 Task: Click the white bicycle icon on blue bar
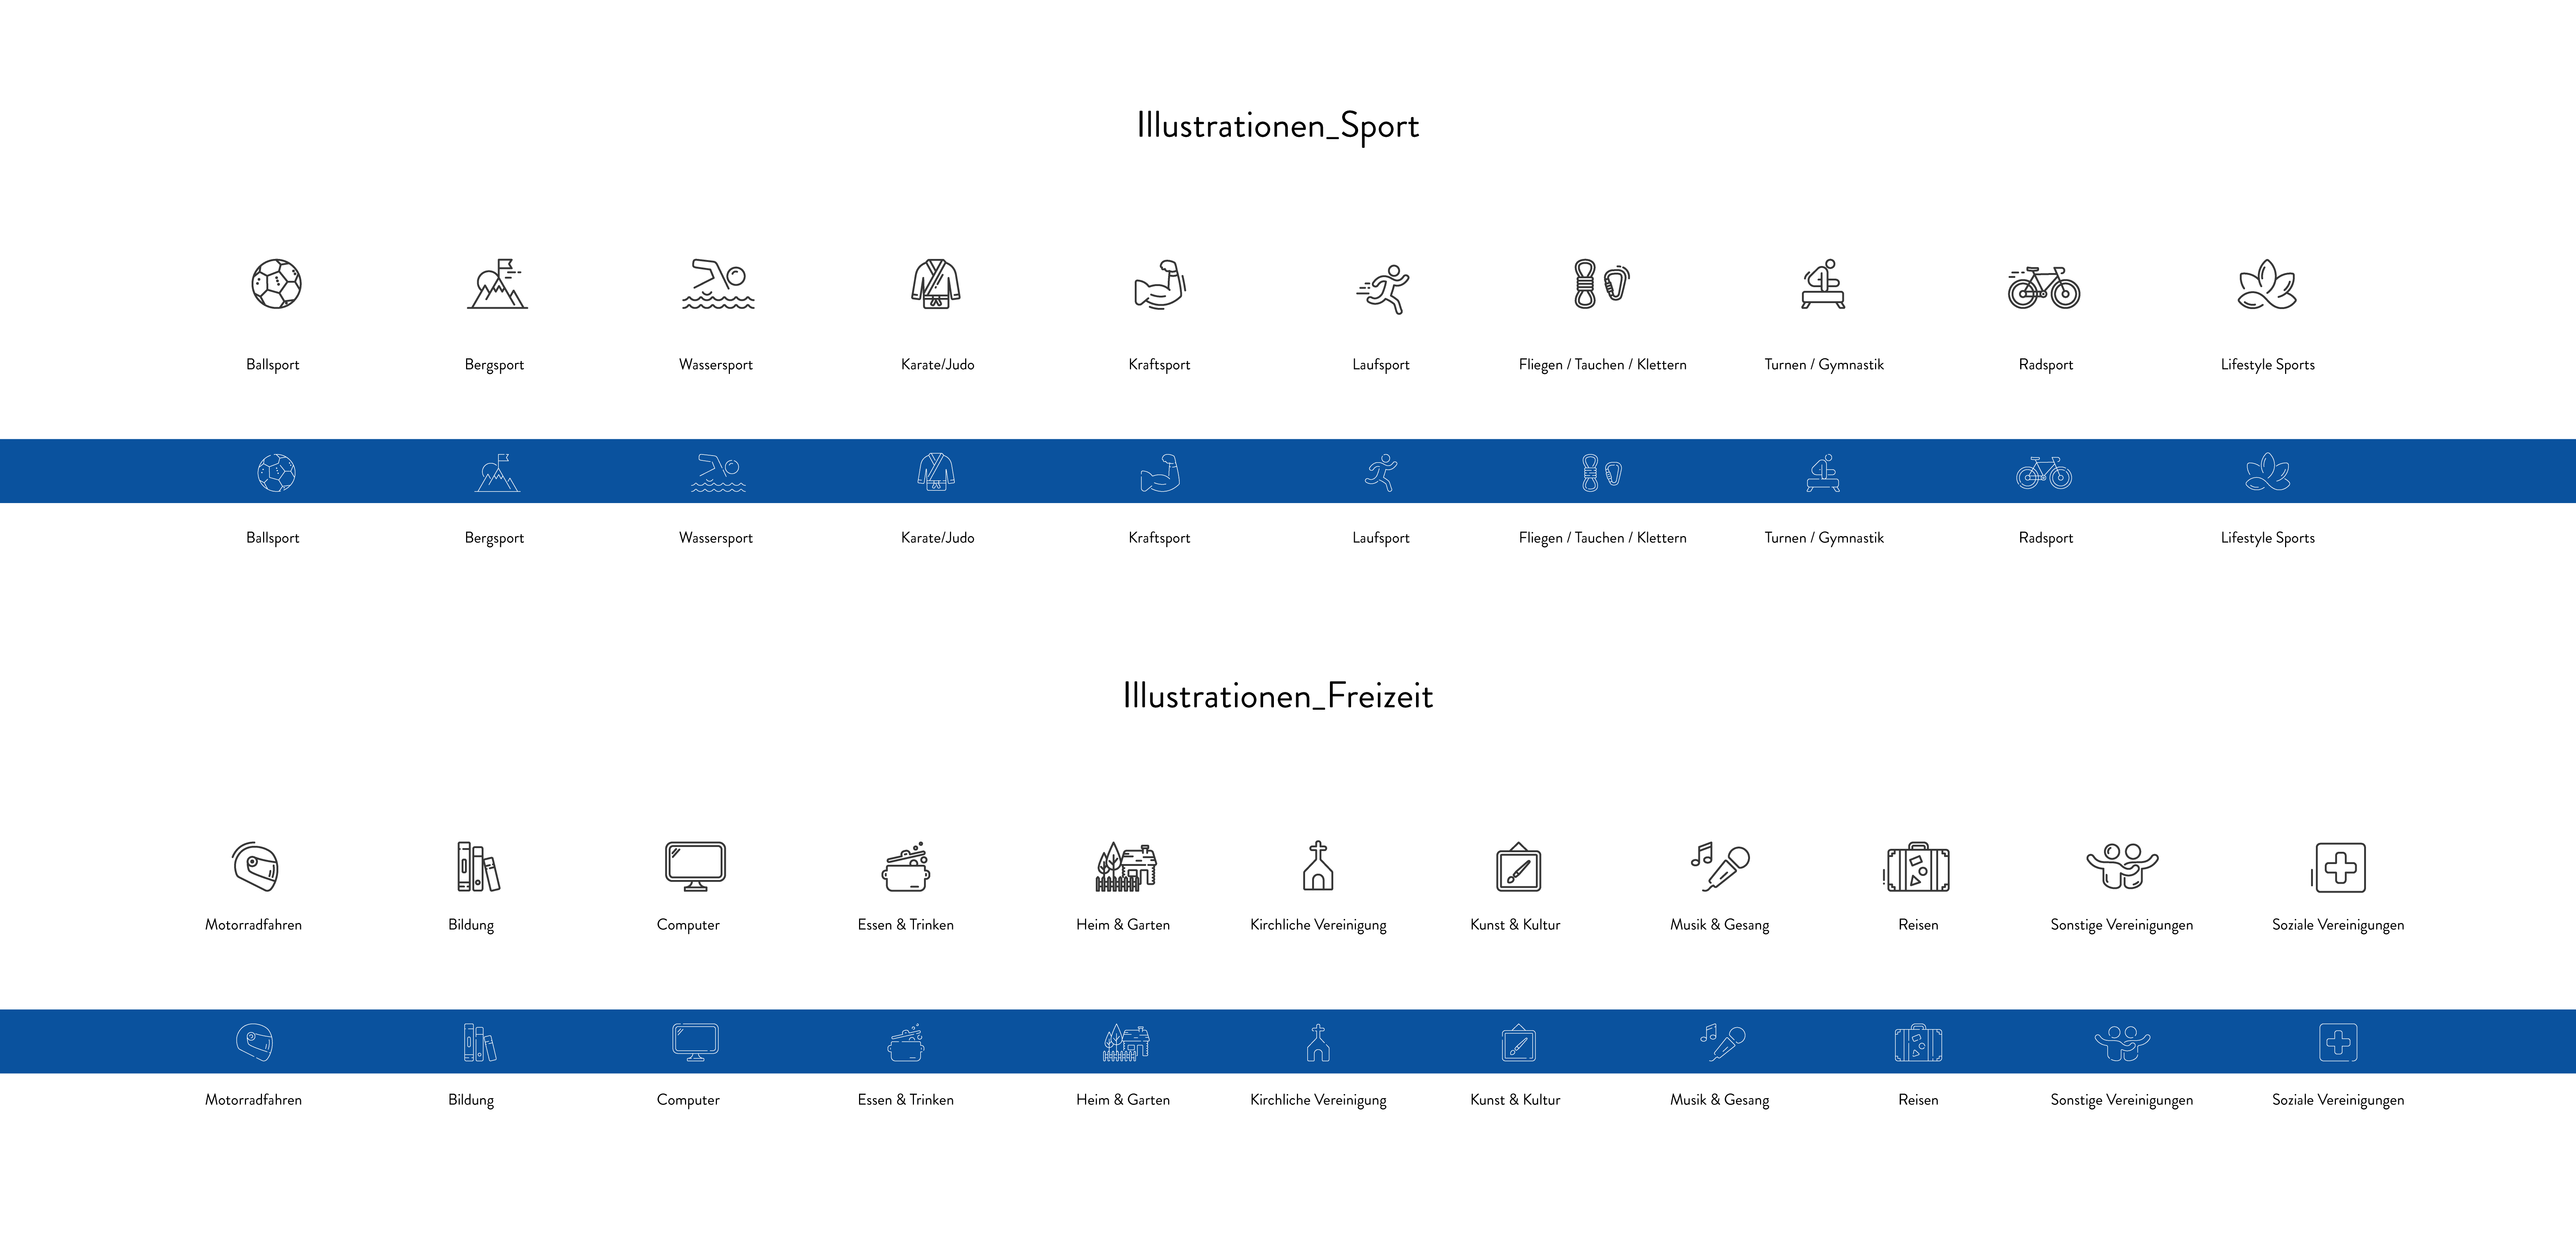click(x=2044, y=473)
